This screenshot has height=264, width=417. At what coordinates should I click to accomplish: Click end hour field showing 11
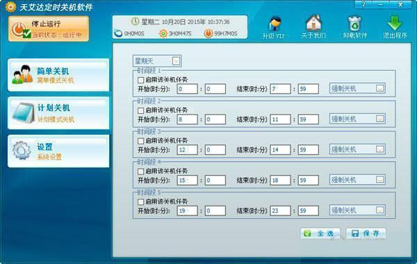click(x=280, y=119)
